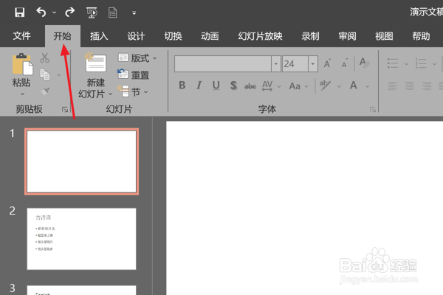Click the AV character spacing icon

pos(267,86)
